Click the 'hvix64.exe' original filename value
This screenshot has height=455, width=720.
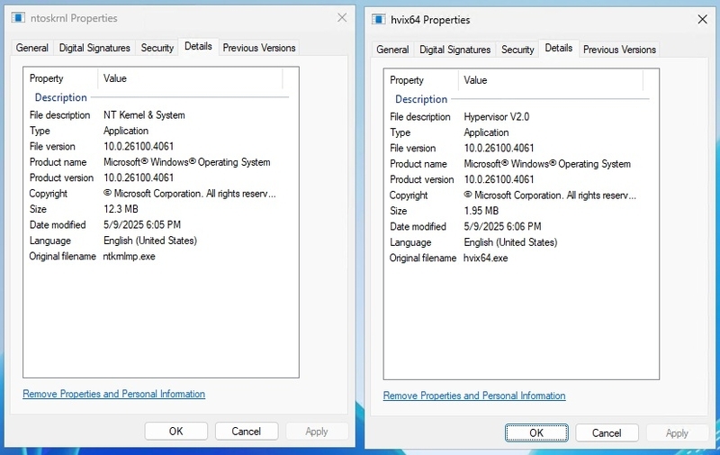click(x=486, y=258)
